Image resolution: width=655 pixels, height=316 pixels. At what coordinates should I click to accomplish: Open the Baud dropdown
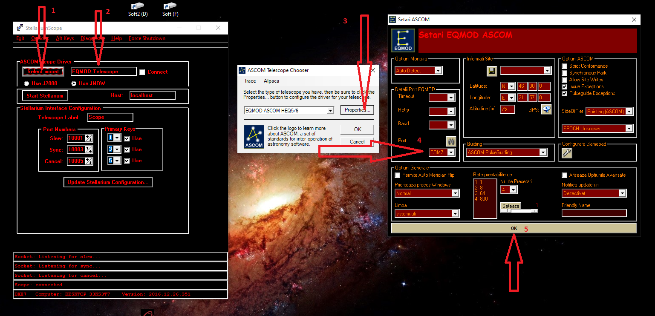[451, 125]
